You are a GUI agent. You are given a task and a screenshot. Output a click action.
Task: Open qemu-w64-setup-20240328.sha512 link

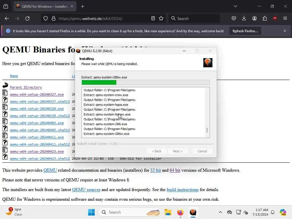[40, 116]
